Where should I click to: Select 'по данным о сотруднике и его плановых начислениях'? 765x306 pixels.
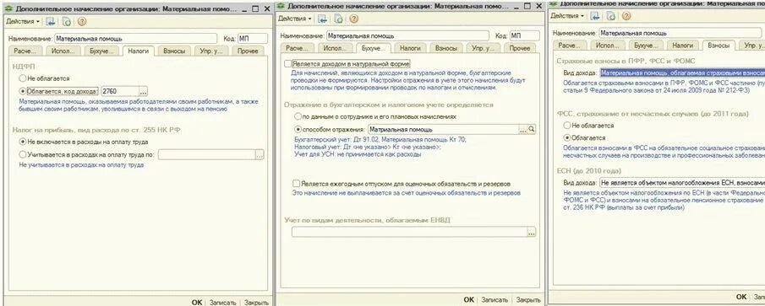[298, 117]
